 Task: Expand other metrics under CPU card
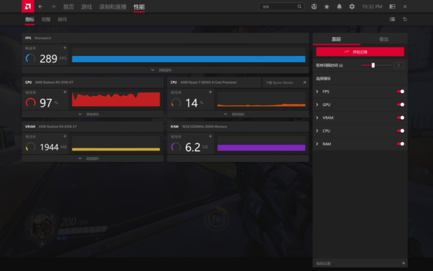pyautogui.click(x=238, y=114)
